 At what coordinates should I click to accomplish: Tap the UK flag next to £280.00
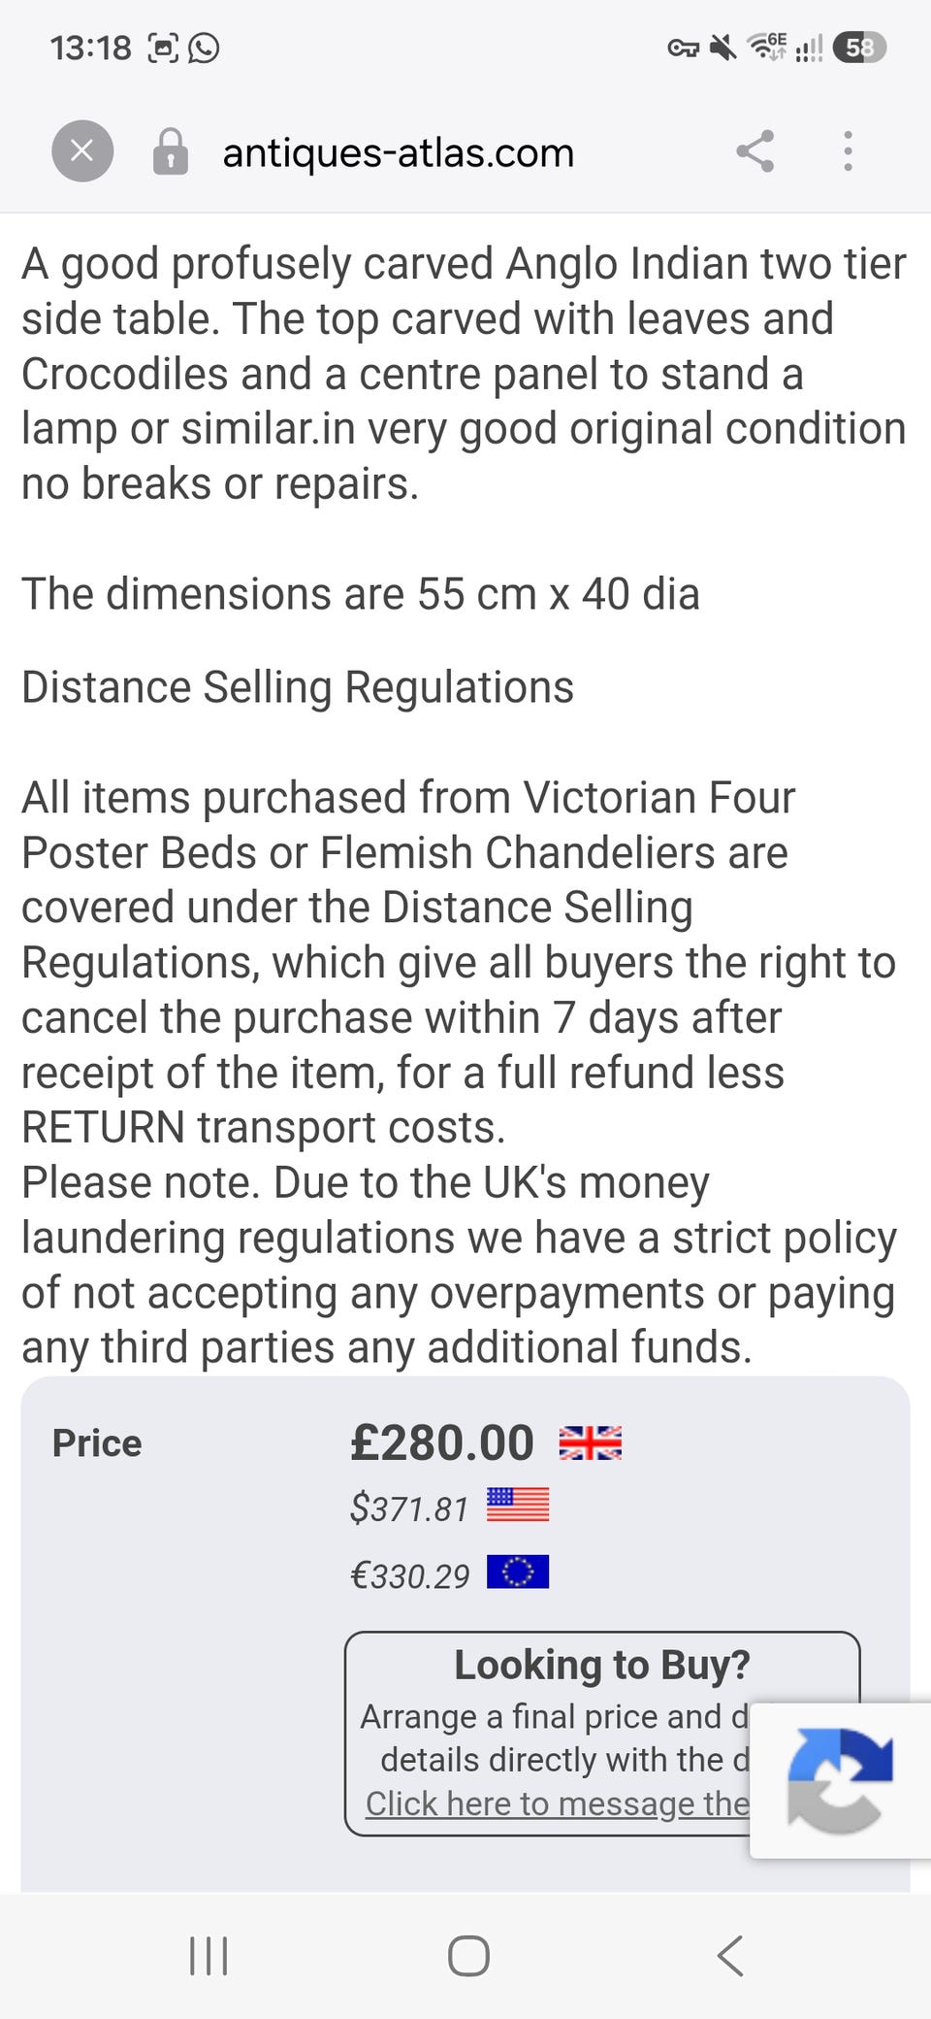click(591, 1443)
